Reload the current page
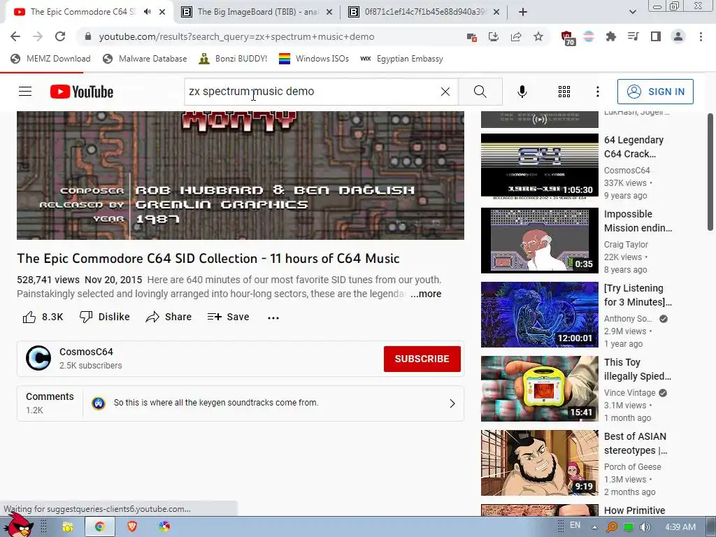The width and height of the screenshot is (716, 537). point(60,36)
